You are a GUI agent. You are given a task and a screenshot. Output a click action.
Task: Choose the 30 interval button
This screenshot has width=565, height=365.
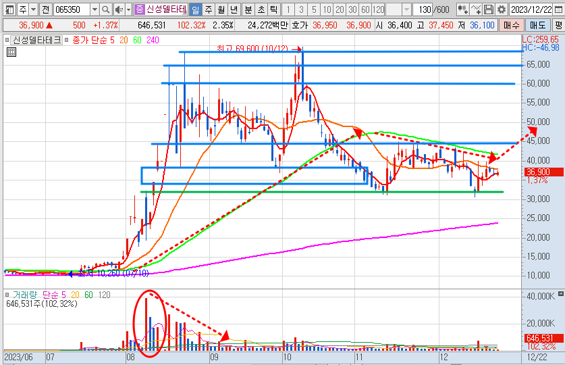point(353,9)
